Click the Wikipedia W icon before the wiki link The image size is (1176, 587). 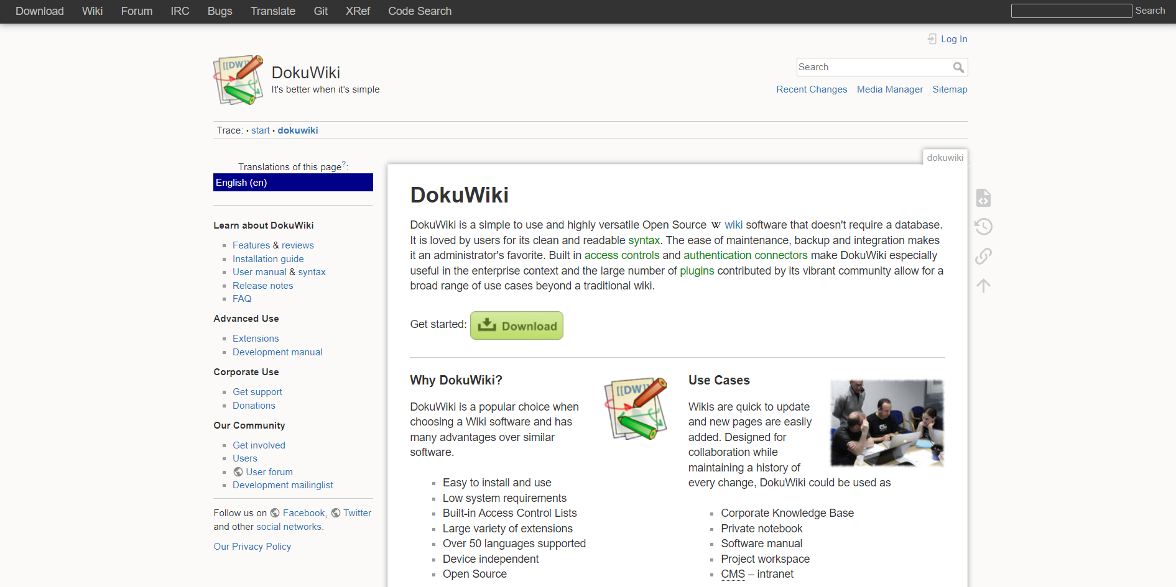click(716, 225)
